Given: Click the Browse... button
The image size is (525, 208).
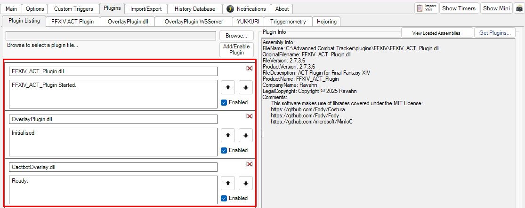Looking at the screenshot, I should [x=236, y=36].
